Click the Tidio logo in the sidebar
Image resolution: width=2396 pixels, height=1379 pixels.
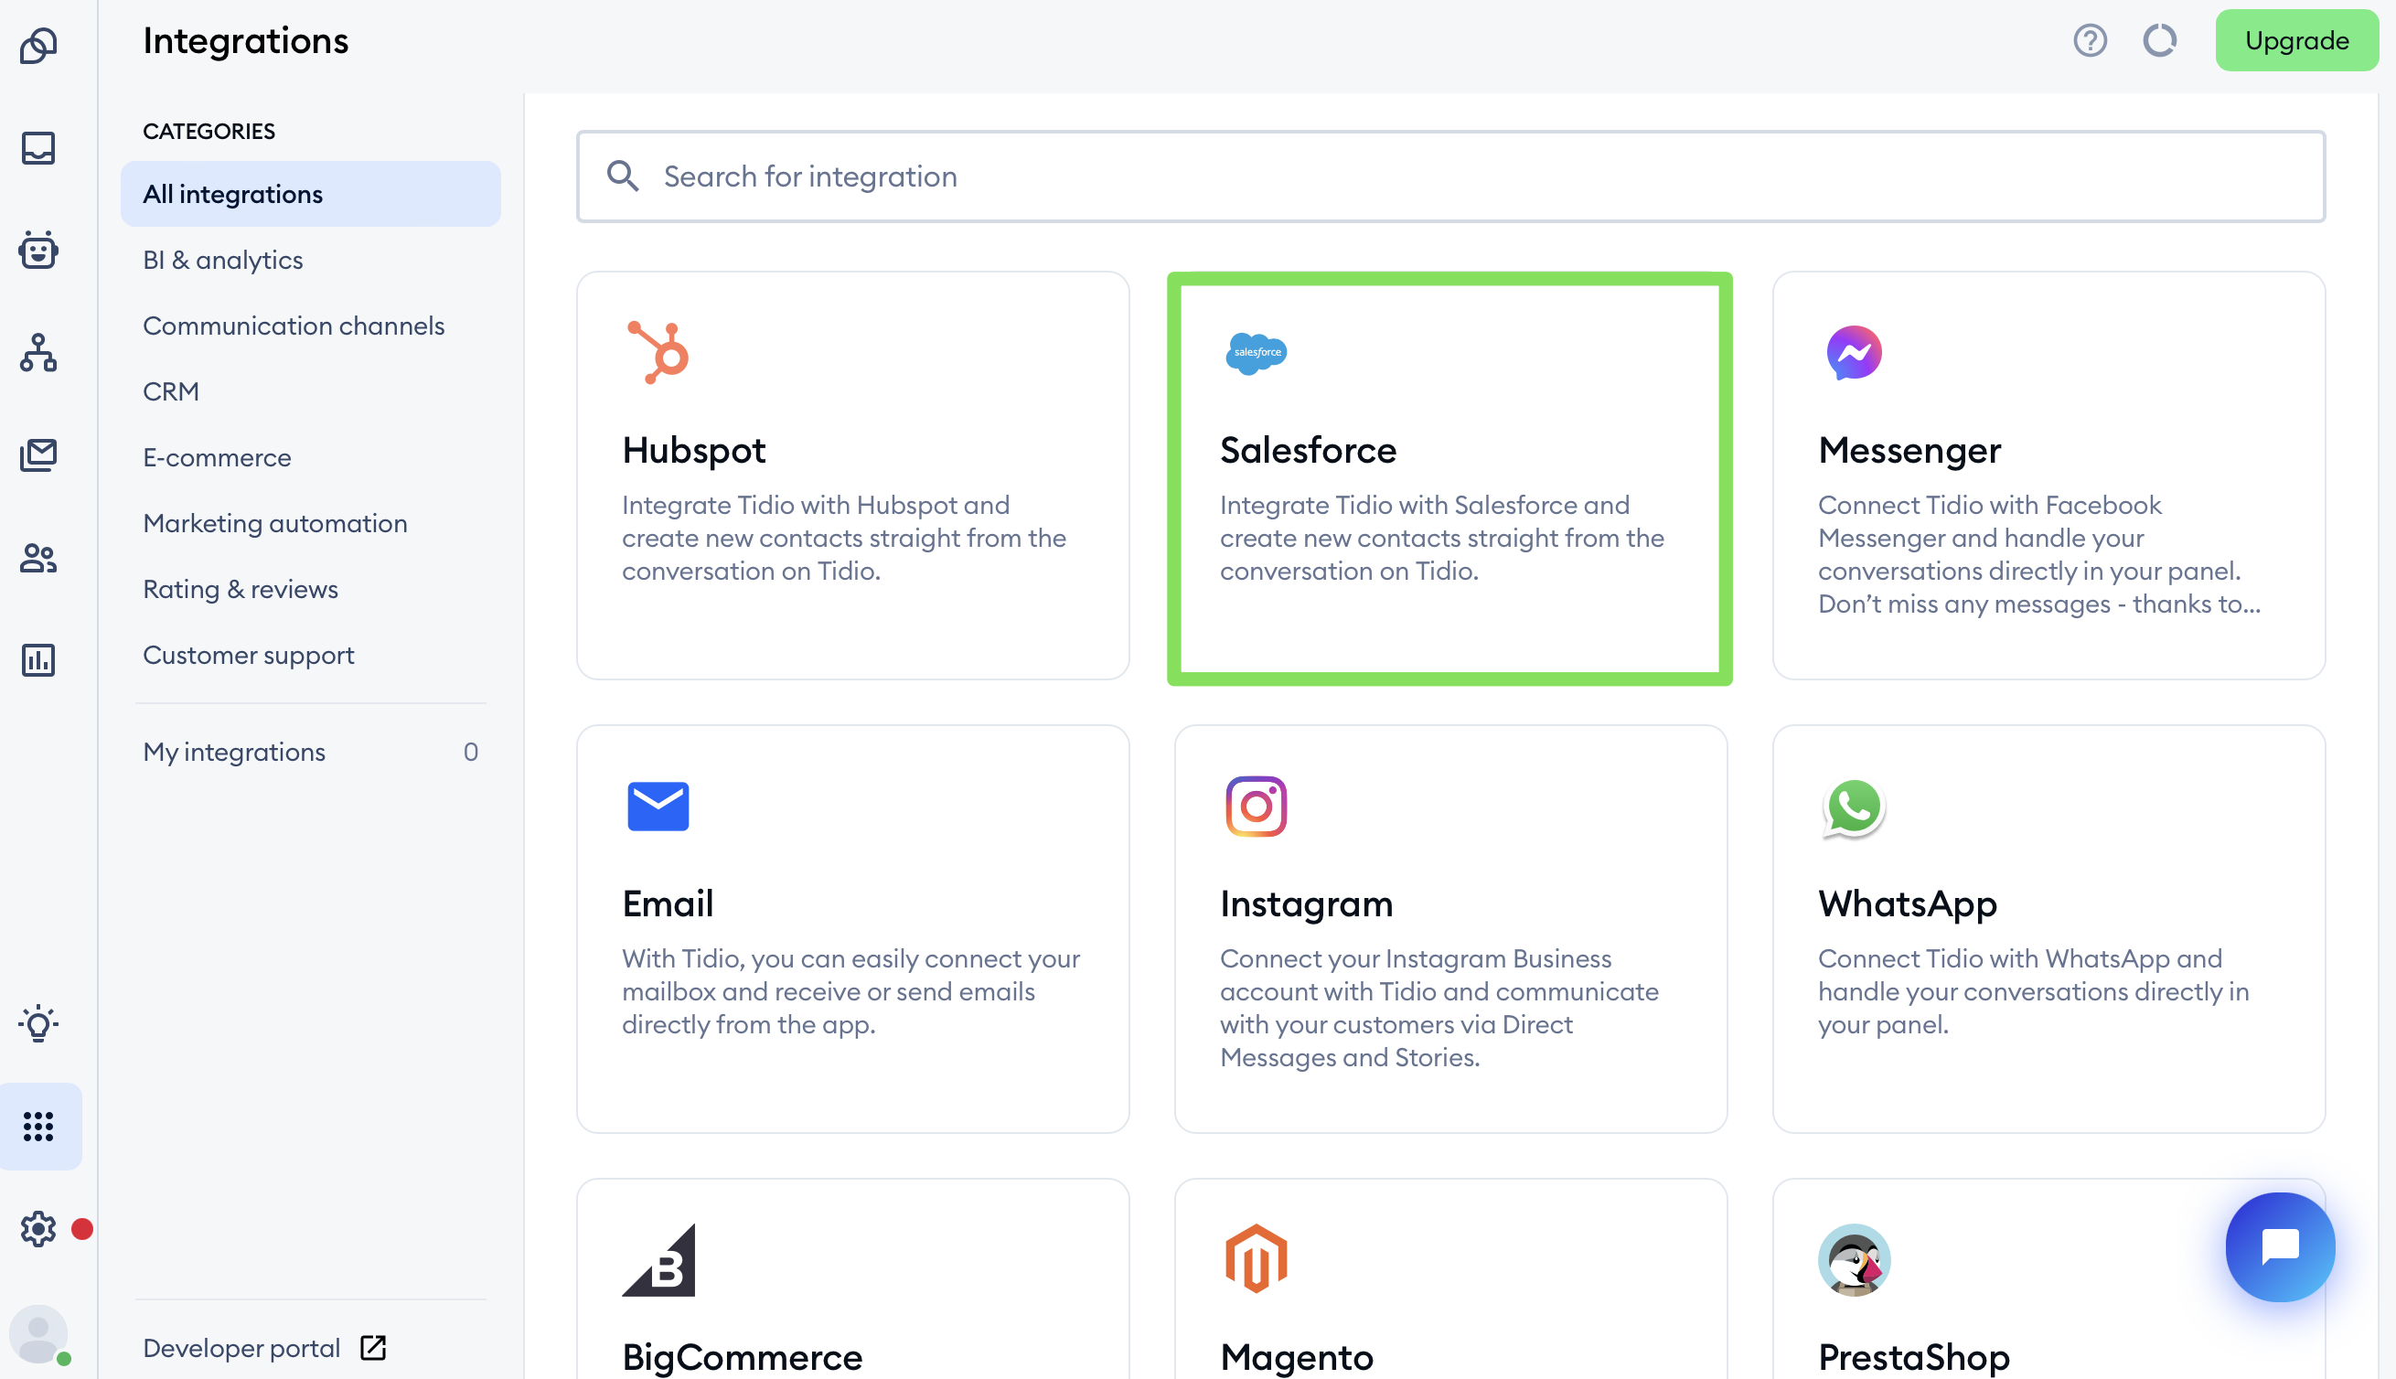pos(38,45)
